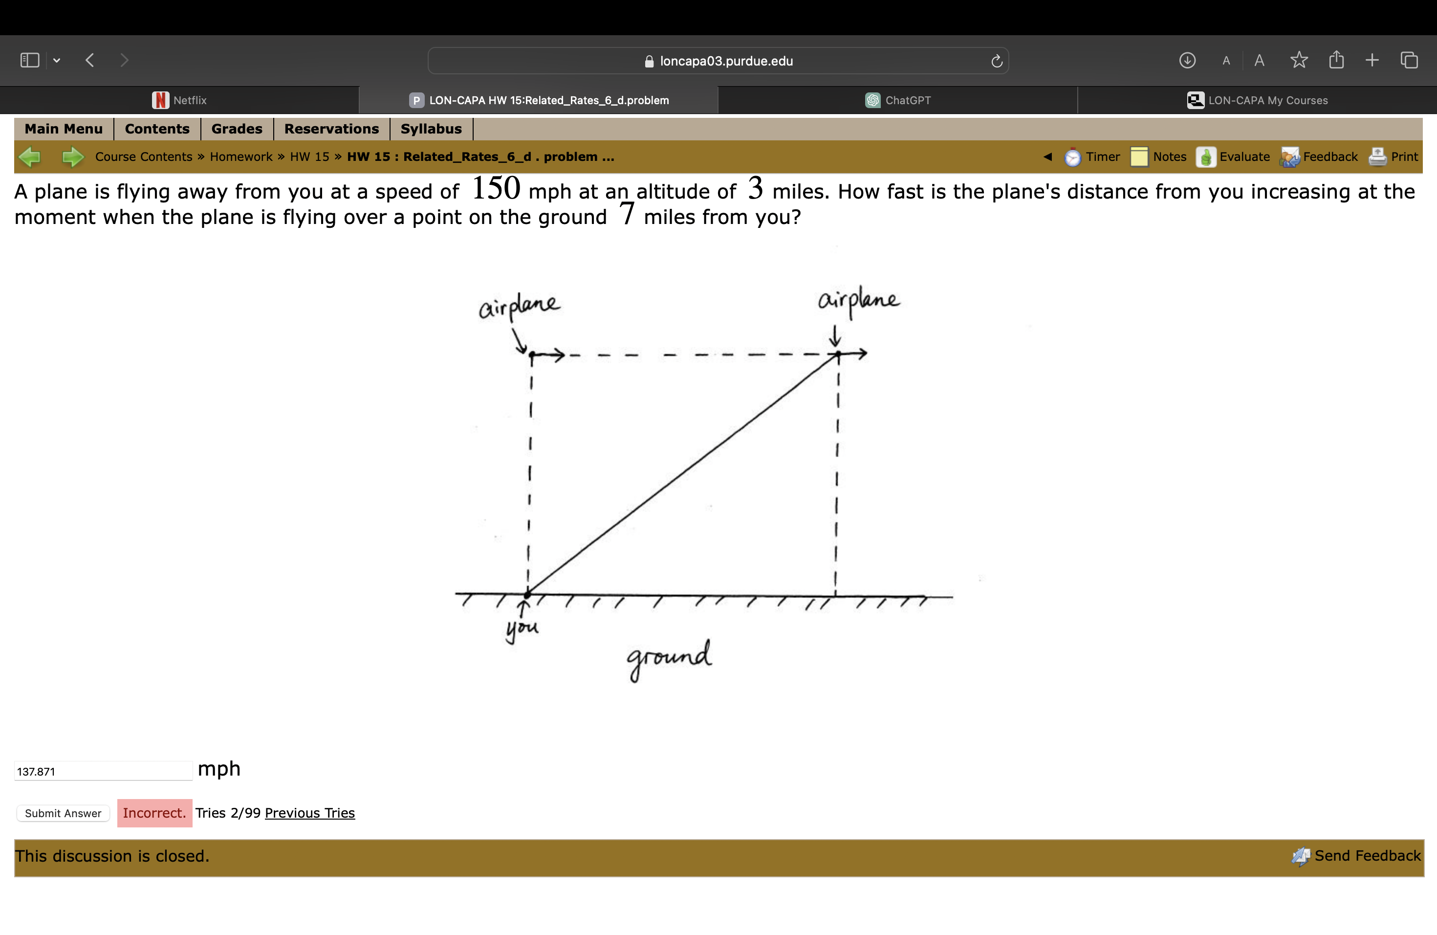This screenshot has height=935, width=1437.
Task: Show the tab overview
Action: pos(1409,60)
